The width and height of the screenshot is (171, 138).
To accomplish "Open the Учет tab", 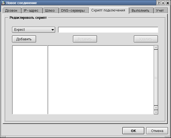I will pos(160,11).
